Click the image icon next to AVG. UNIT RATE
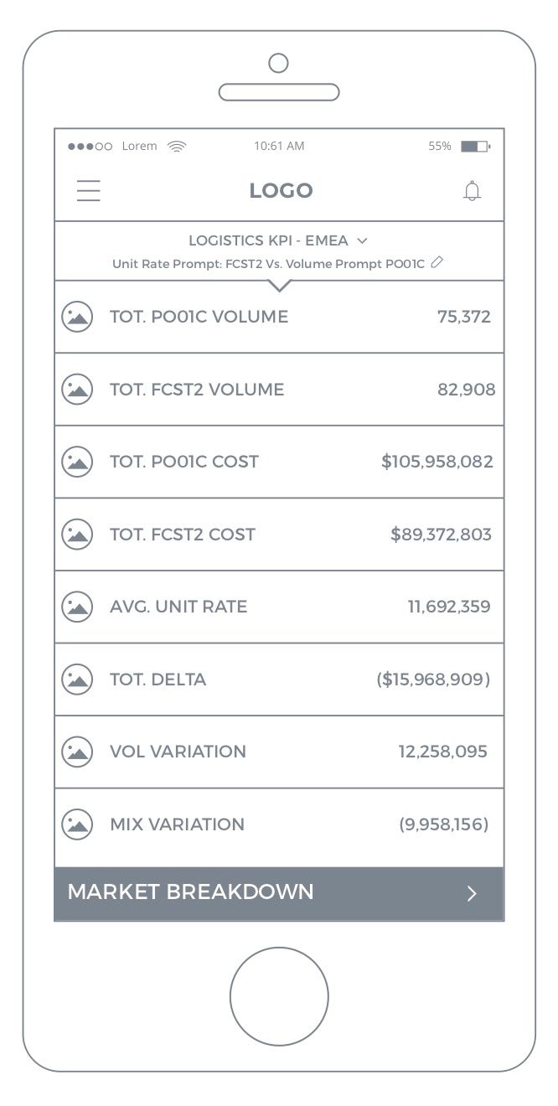Image resolution: width=558 pixels, height=1106 pixels. click(x=77, y=607)
